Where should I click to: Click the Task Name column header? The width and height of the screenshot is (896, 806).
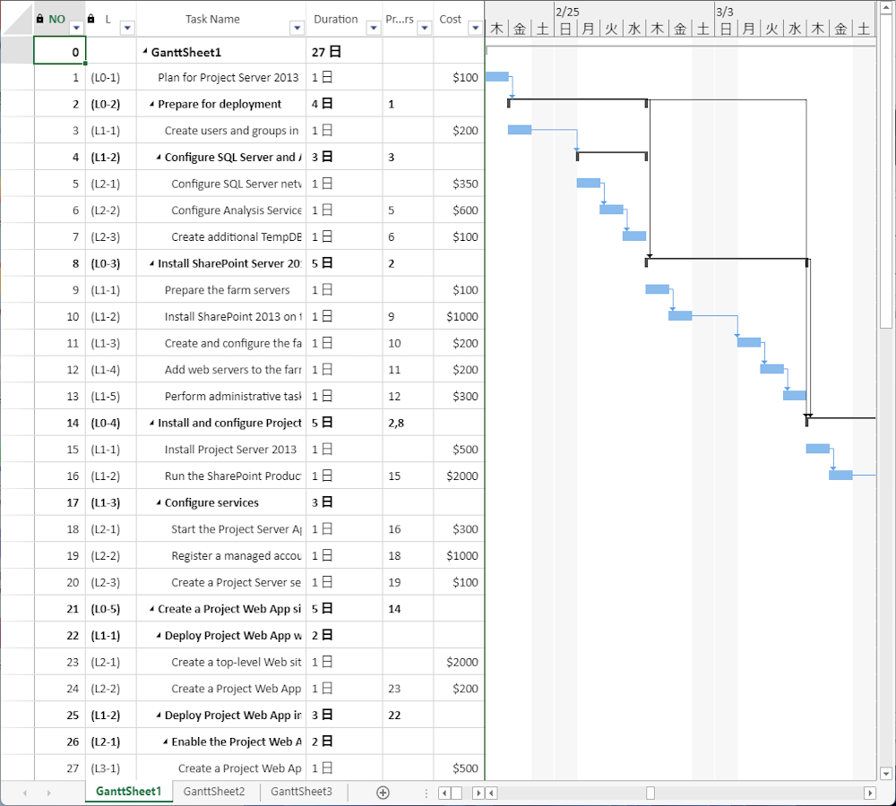pyautogui.click(x=221, y=19)
